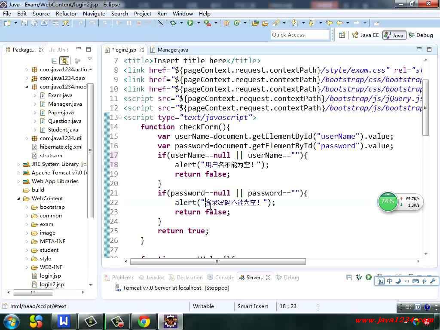Start the Tomcat server with the green play icon
This screenshot has width=440, height=330.
[x=368, y=277]
